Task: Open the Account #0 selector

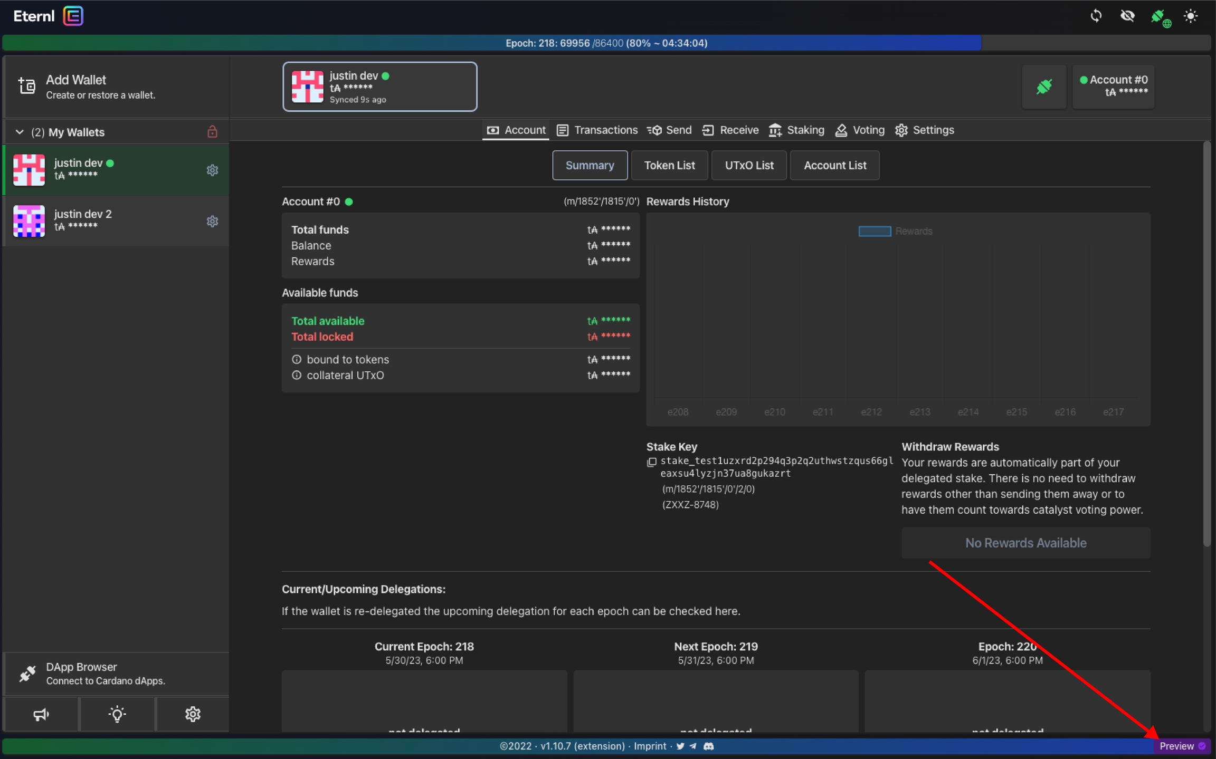Action: point(1113,87)
